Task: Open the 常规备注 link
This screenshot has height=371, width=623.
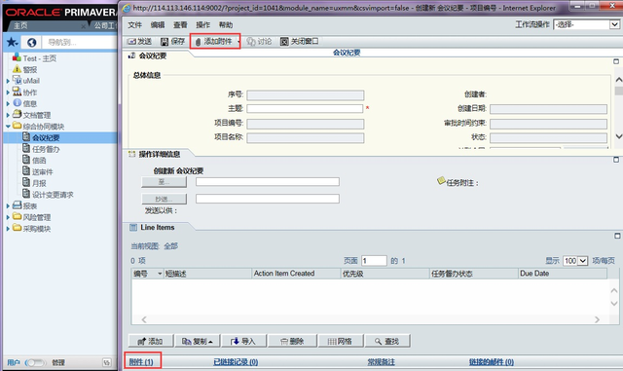Action: 381,362
